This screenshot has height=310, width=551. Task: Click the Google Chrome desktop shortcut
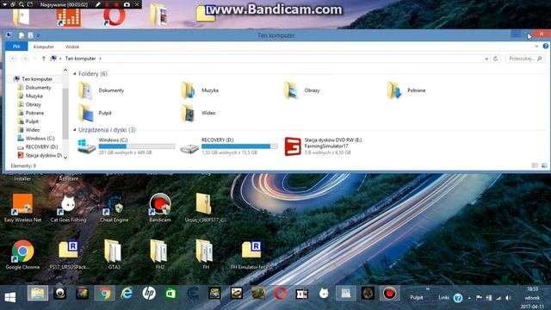pos(22,255)
